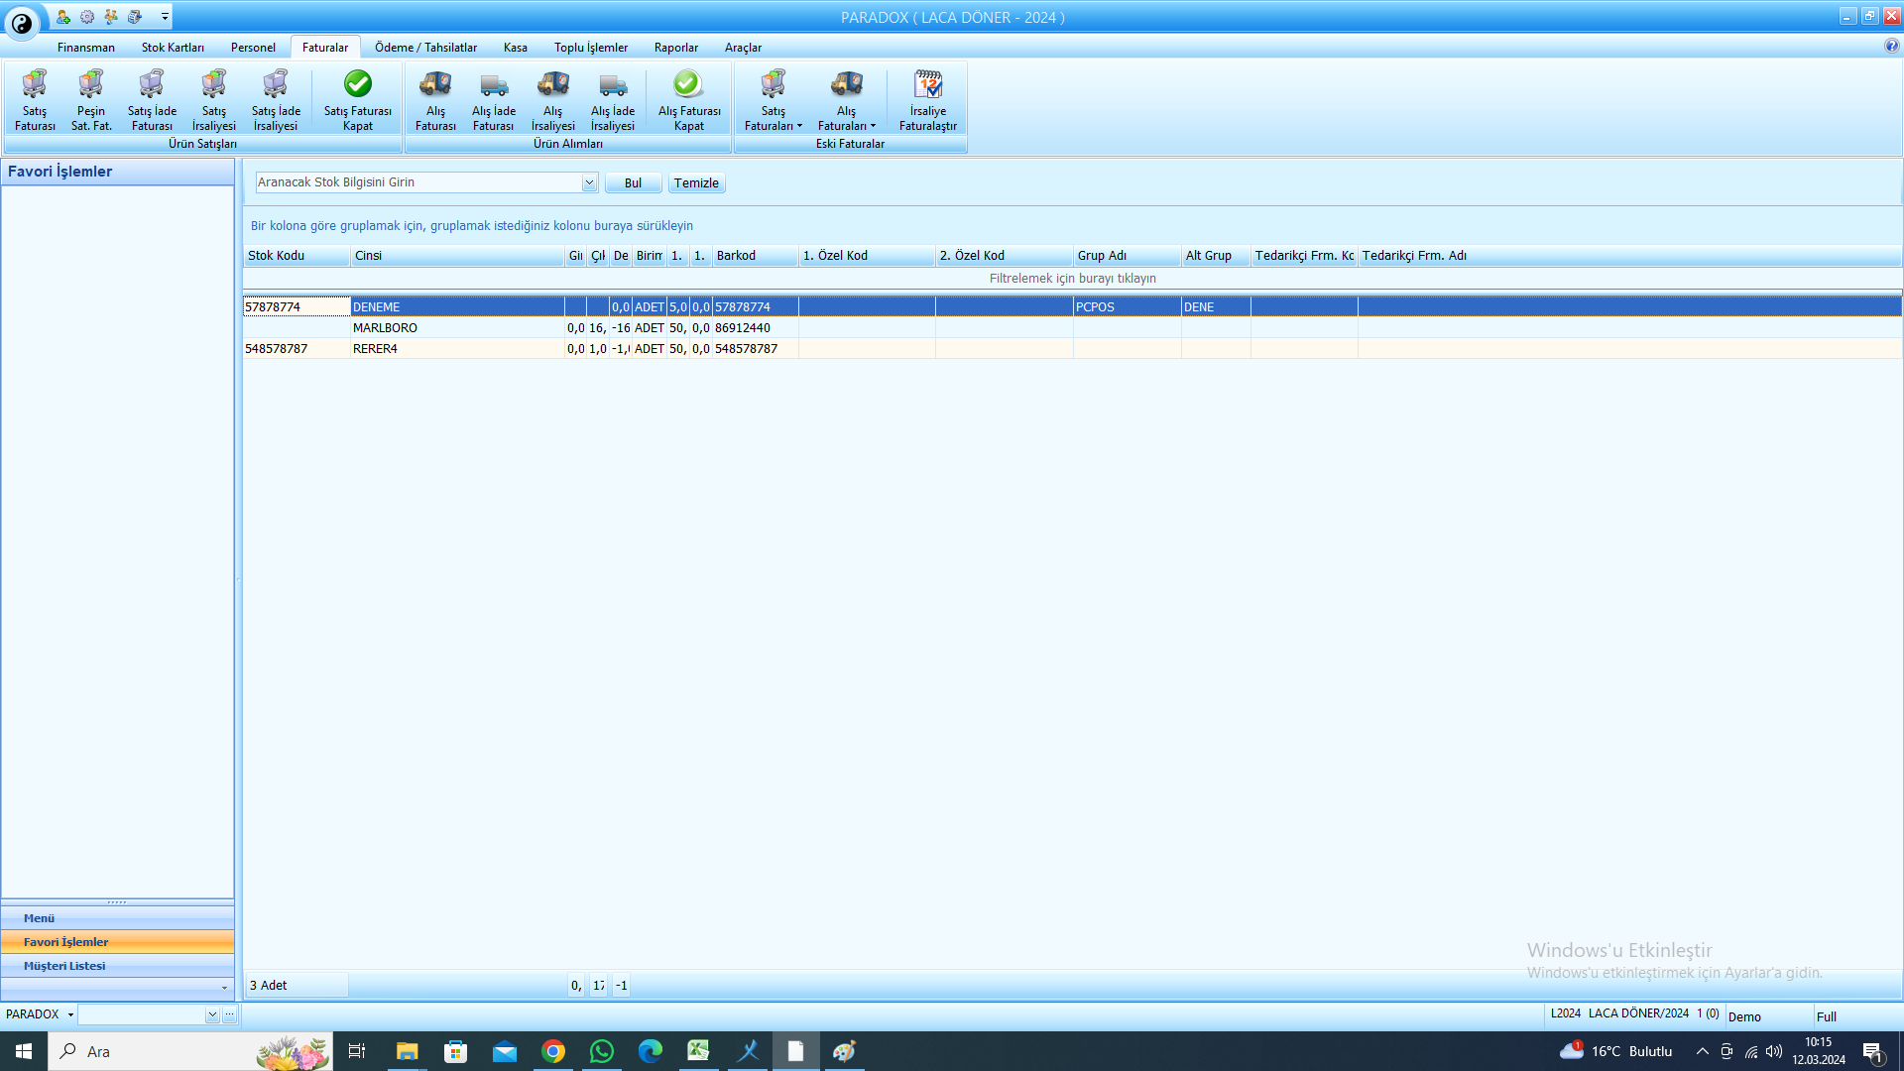Expand the quick access toolbar customize arrow

coord(165,17)
